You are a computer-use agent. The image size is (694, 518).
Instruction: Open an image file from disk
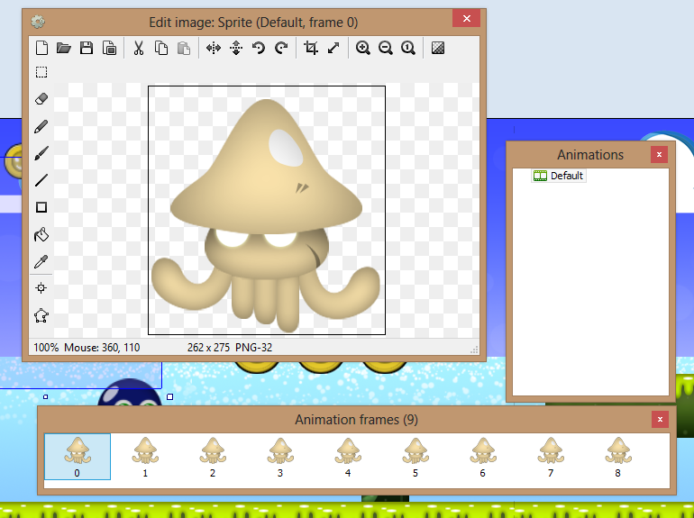64,48
